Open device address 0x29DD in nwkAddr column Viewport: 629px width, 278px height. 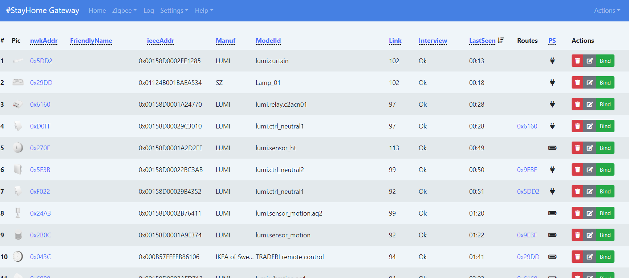tap(41, 82)
